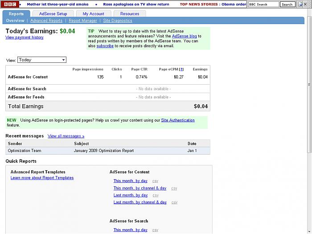Viewport: 312px width, 234px height.
Task: Click the BBC logo in the toolbar
Action: 10,4
